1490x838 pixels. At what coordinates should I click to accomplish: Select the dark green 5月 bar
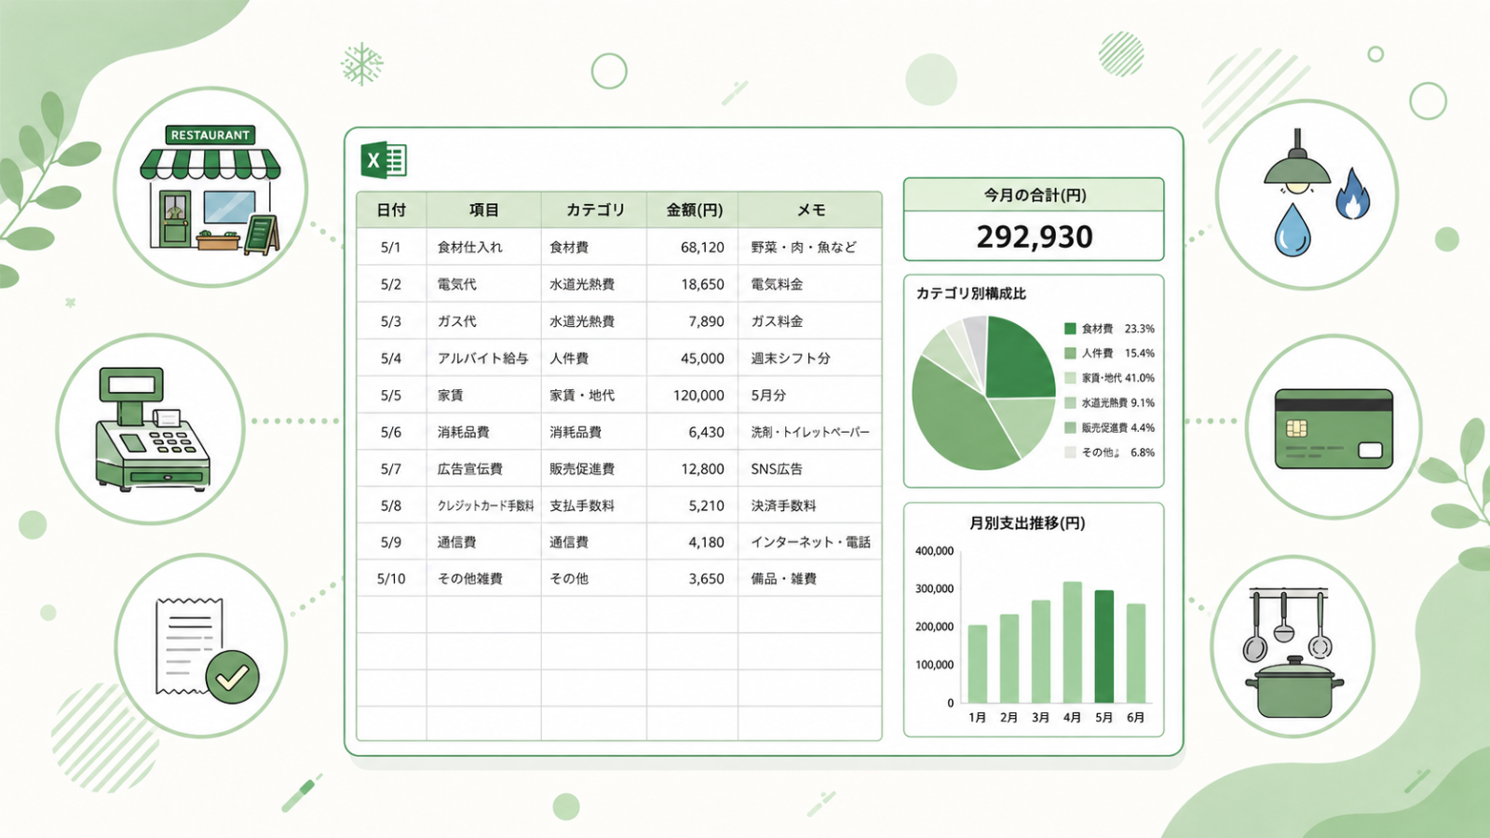[1104, 646]
